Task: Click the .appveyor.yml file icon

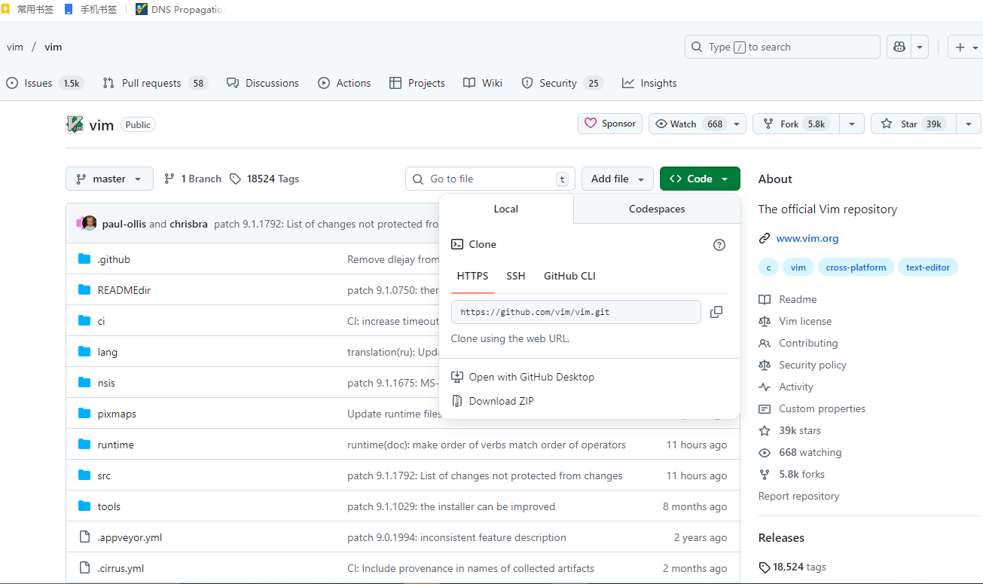Action: [x=84, y=537]
